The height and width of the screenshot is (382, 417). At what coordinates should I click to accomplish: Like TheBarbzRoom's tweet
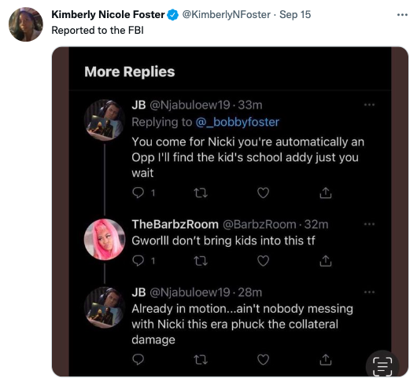264,261
